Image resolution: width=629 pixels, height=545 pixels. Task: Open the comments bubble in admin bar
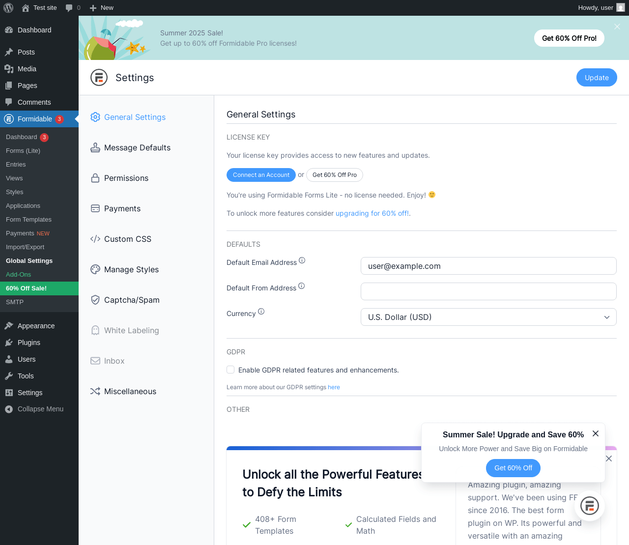coord(69,8)
